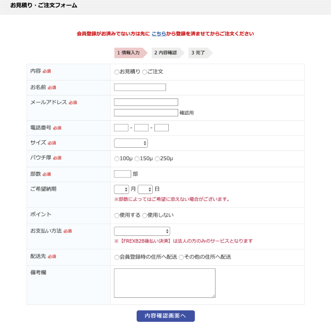The image size is (331, 323).
Task: Focus the first 電話番号 field
Action: tap(121, 128)
